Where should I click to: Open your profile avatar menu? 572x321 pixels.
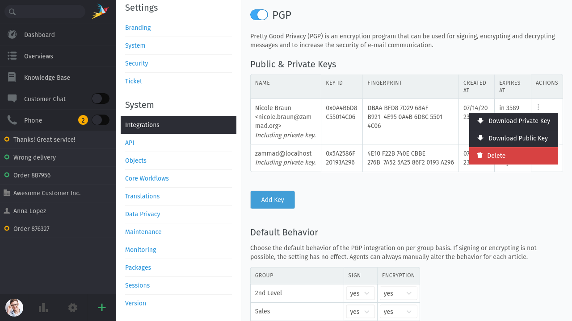click(x=14, y=308)
